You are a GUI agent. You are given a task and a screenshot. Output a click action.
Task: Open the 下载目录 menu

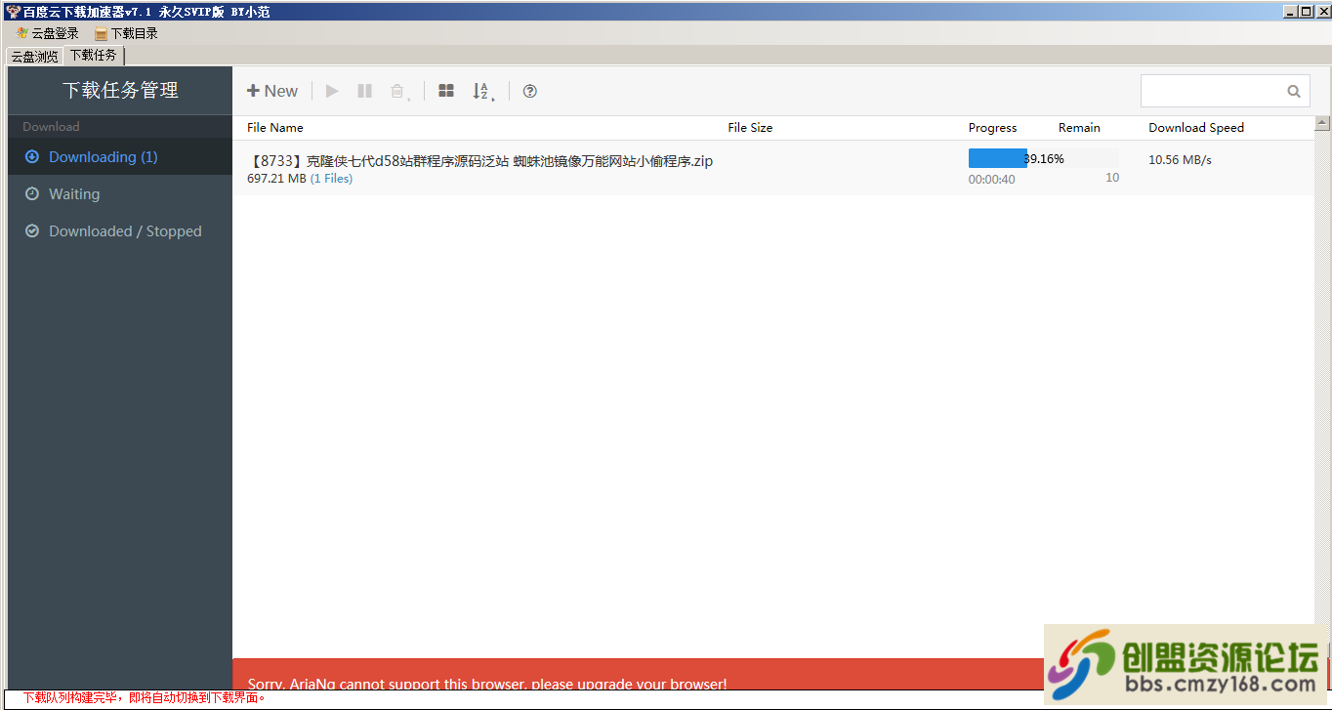126,33
